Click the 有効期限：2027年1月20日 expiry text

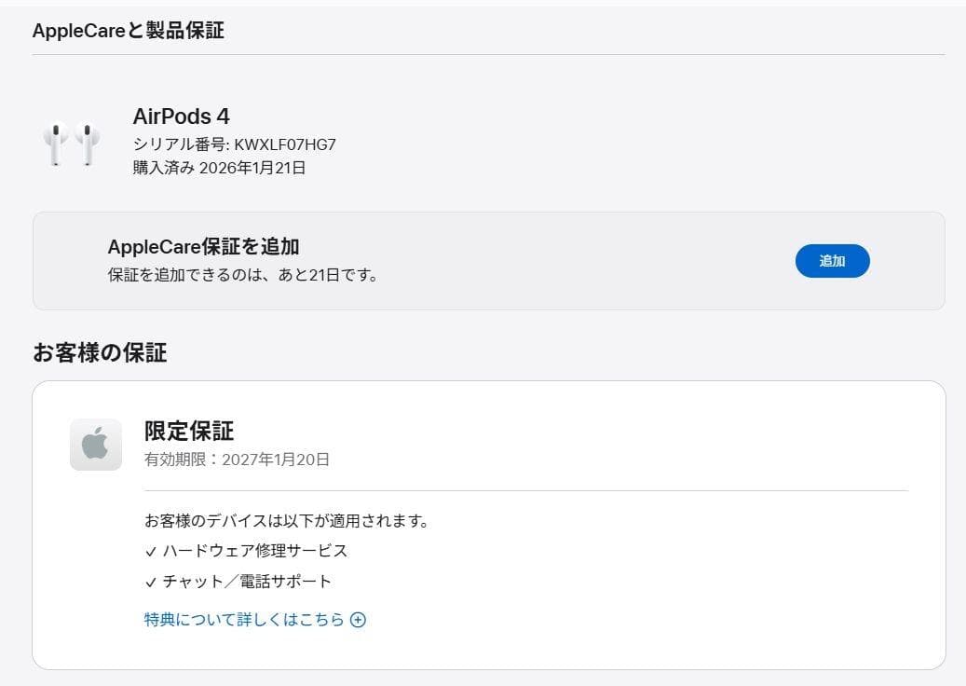click(237, 460)
